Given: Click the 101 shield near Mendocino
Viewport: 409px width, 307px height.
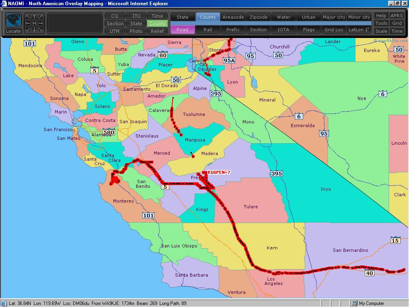Looking at the screenshot, I should pos(30,44).
